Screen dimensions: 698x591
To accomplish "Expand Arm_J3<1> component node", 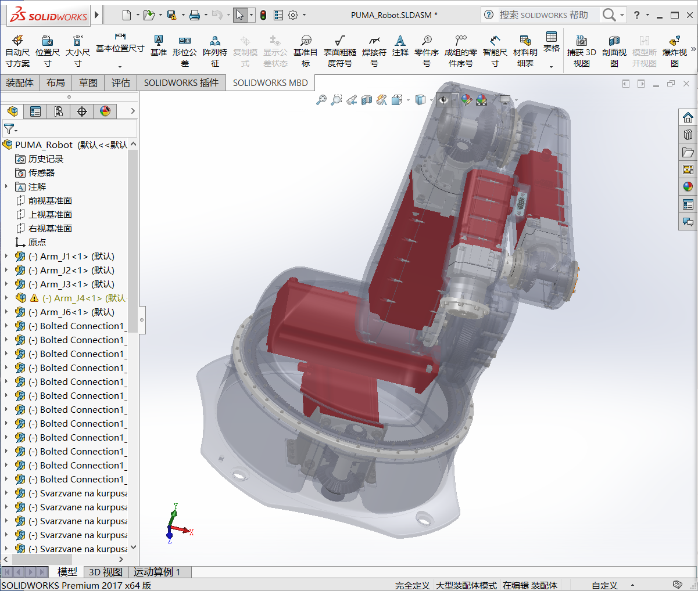I will pyautogui.click(x=6, y=284).
